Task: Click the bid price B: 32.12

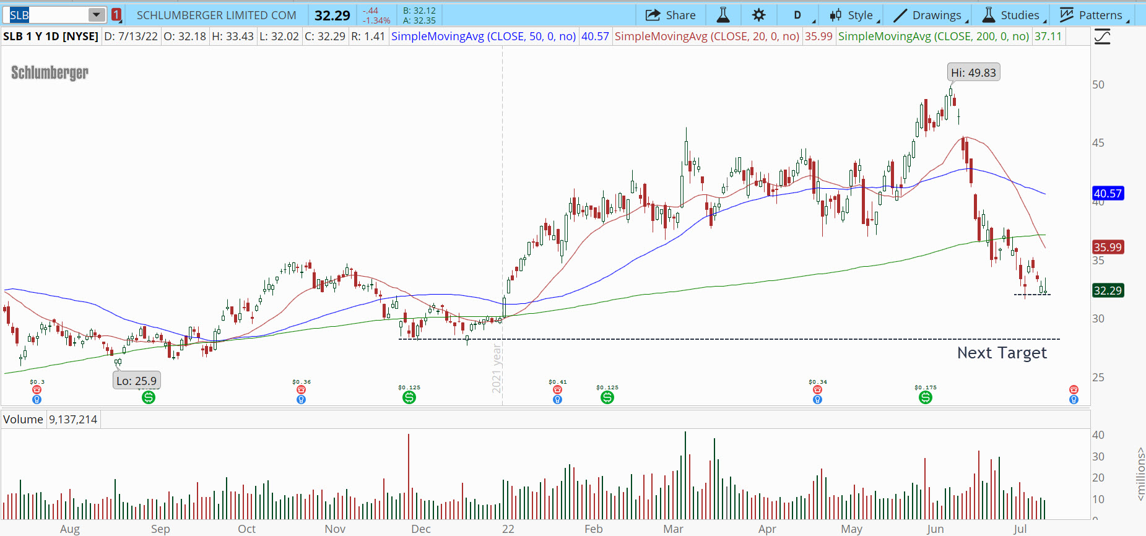Action: (420, 11)
